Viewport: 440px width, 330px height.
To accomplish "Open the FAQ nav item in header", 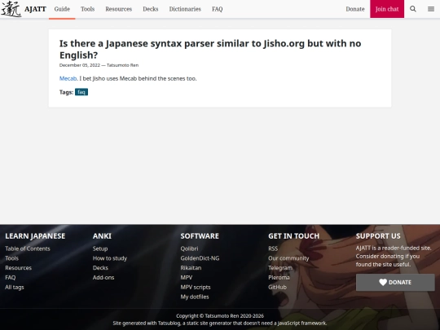I will (218, 9).
